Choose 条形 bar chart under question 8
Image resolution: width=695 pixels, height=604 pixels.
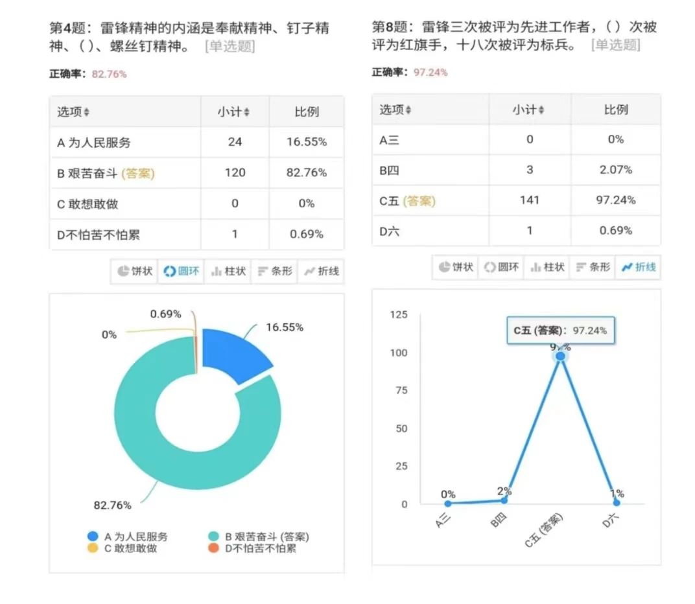coord(593,267)
